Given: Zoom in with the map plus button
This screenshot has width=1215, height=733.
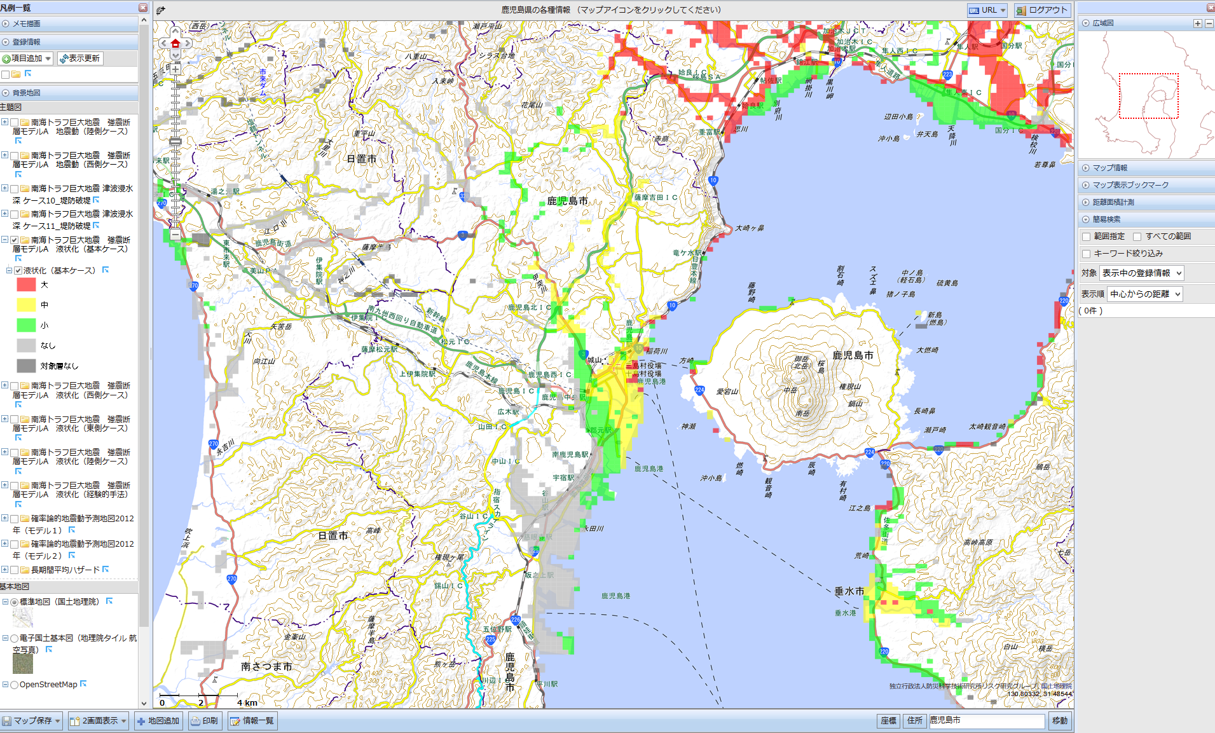Looking at the screenshot, I should click(175, 69).
